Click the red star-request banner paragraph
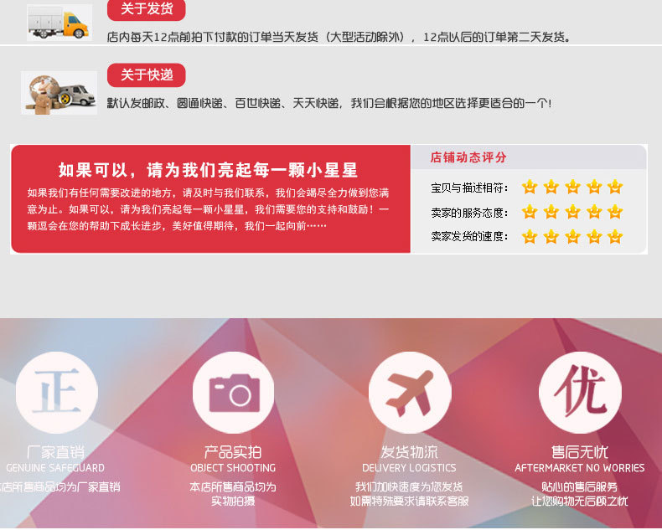 (x=208, y=209)
